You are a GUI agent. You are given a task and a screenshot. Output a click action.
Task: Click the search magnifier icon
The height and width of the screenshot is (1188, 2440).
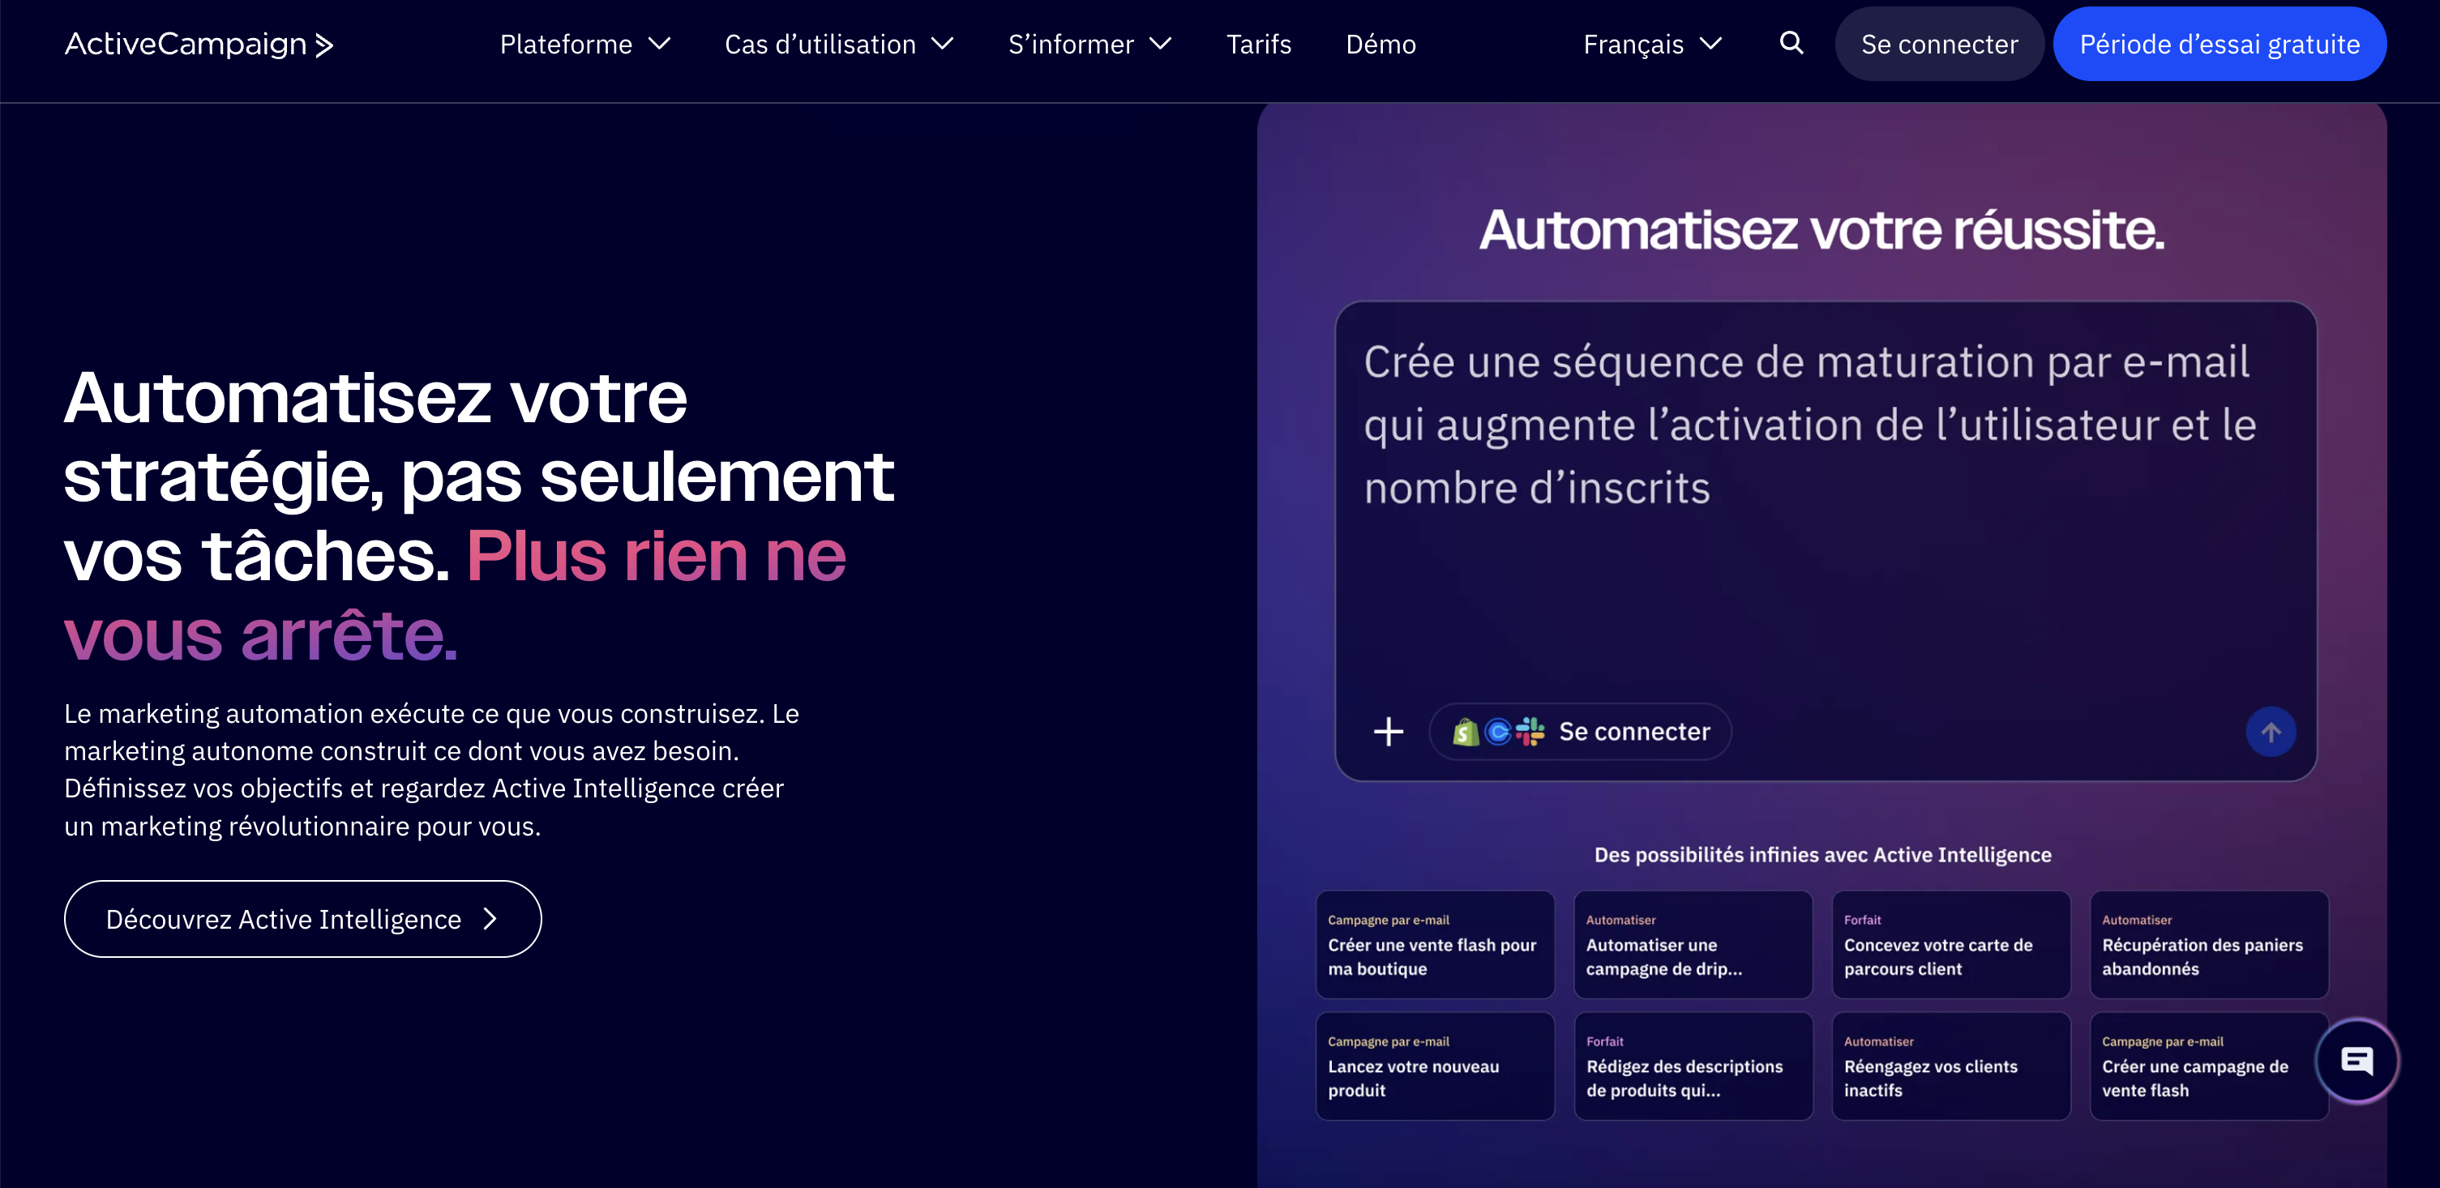1790,44
